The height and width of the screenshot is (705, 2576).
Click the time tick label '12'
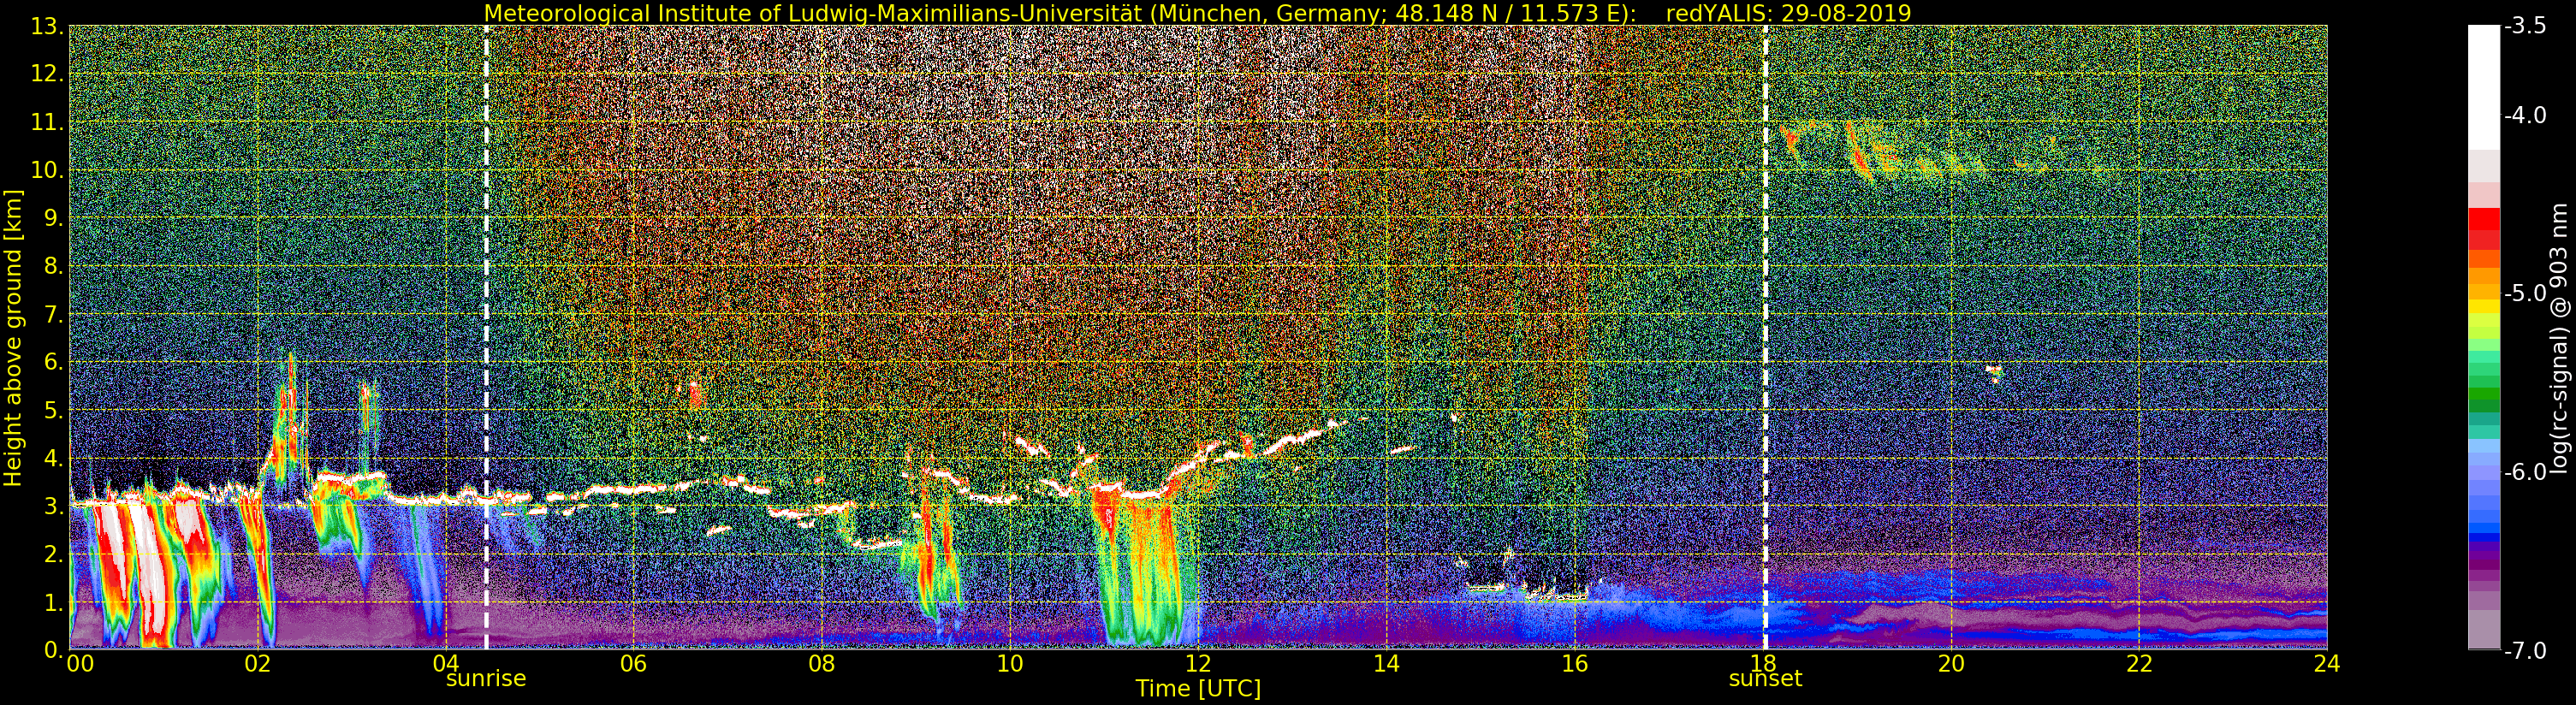[x=1198, y=663]
